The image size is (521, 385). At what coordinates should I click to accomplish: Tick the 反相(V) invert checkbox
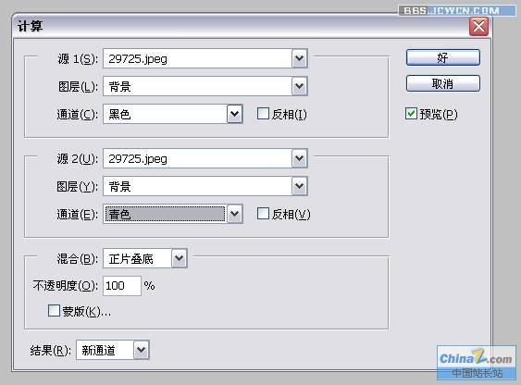[263, 214]
